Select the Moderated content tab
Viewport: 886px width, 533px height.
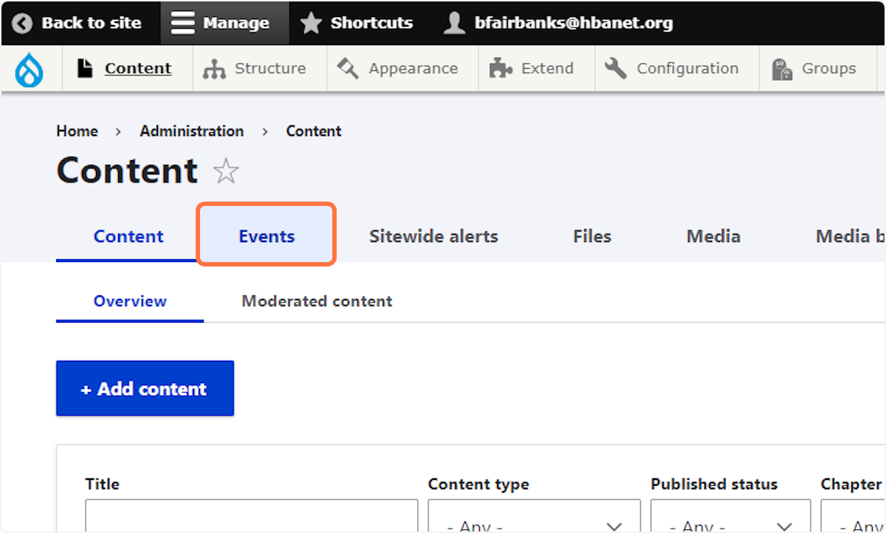316,301
